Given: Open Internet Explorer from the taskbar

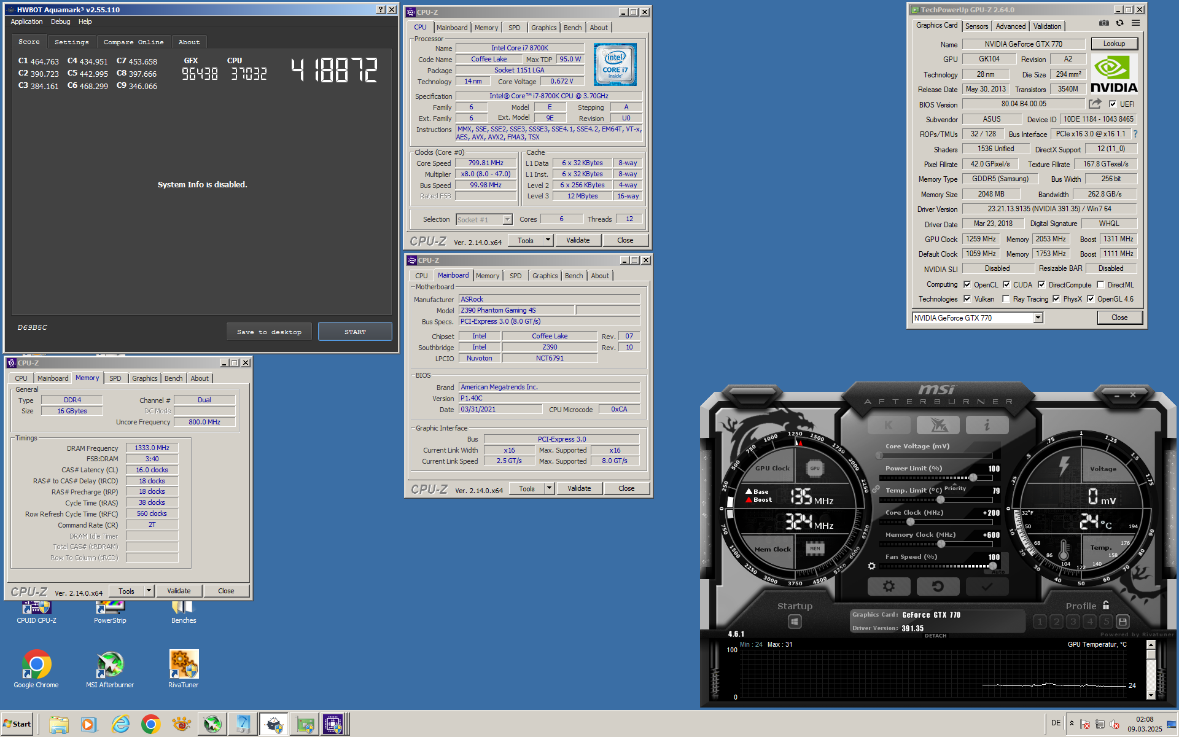Looking at the screenshot, I should 120,724.
